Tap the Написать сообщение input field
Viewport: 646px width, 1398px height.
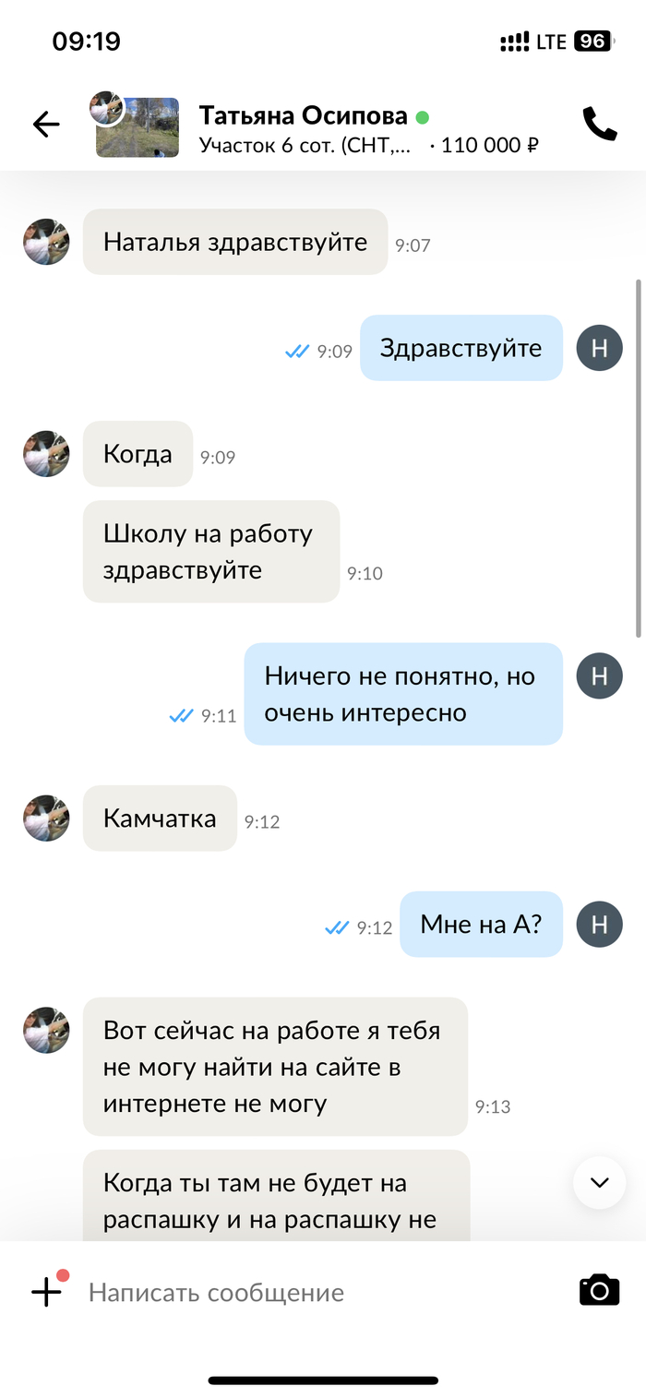pos(323,1292)
